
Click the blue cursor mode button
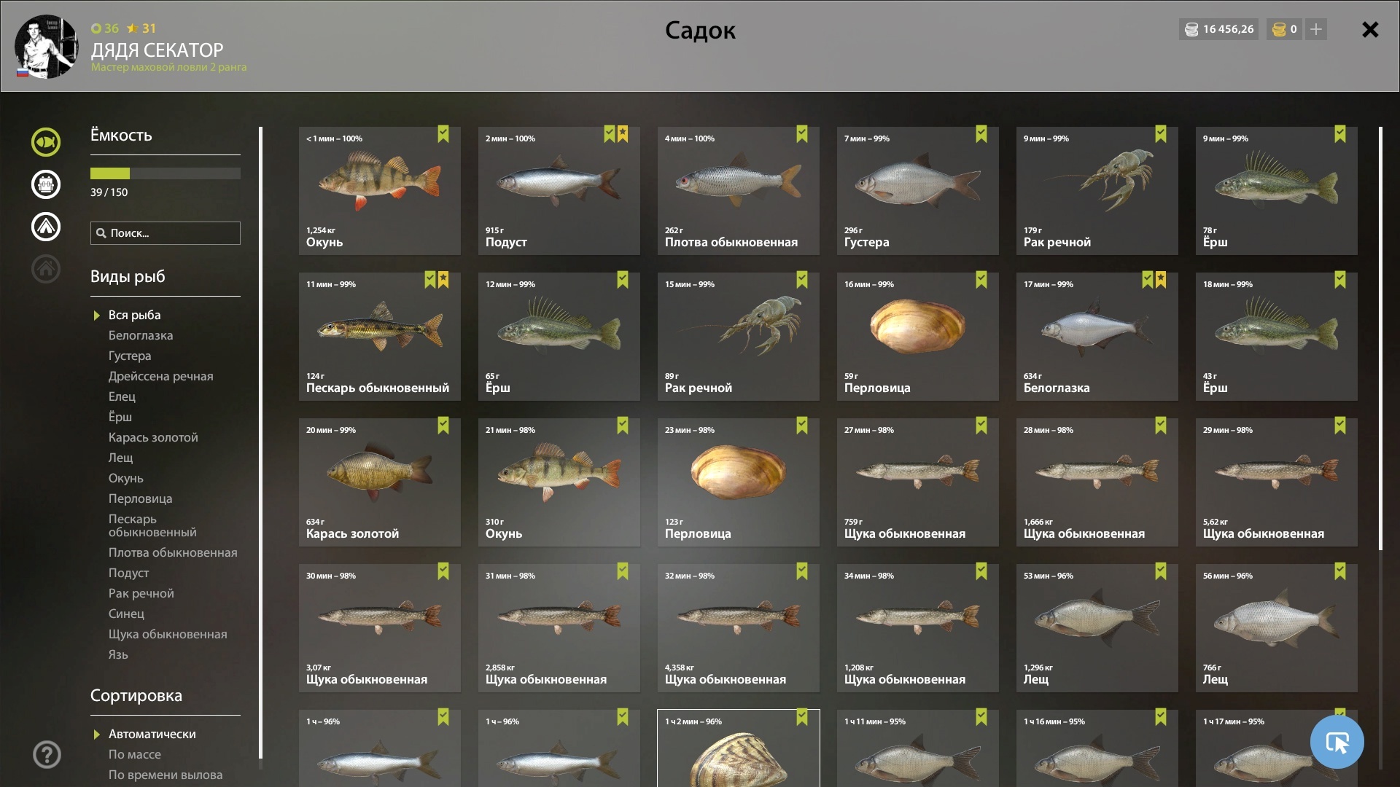tap(1337, 742)
